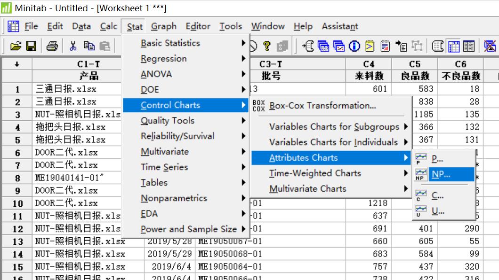Select the P chart menu entry
The image size is (499, 280).
437,159
